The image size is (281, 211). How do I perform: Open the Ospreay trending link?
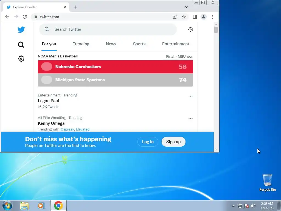click(x=67, y=129)
